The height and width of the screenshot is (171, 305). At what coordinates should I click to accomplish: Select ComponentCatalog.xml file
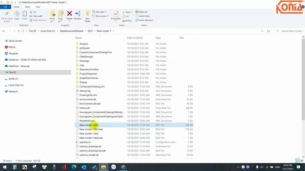[x=92, y=86]
